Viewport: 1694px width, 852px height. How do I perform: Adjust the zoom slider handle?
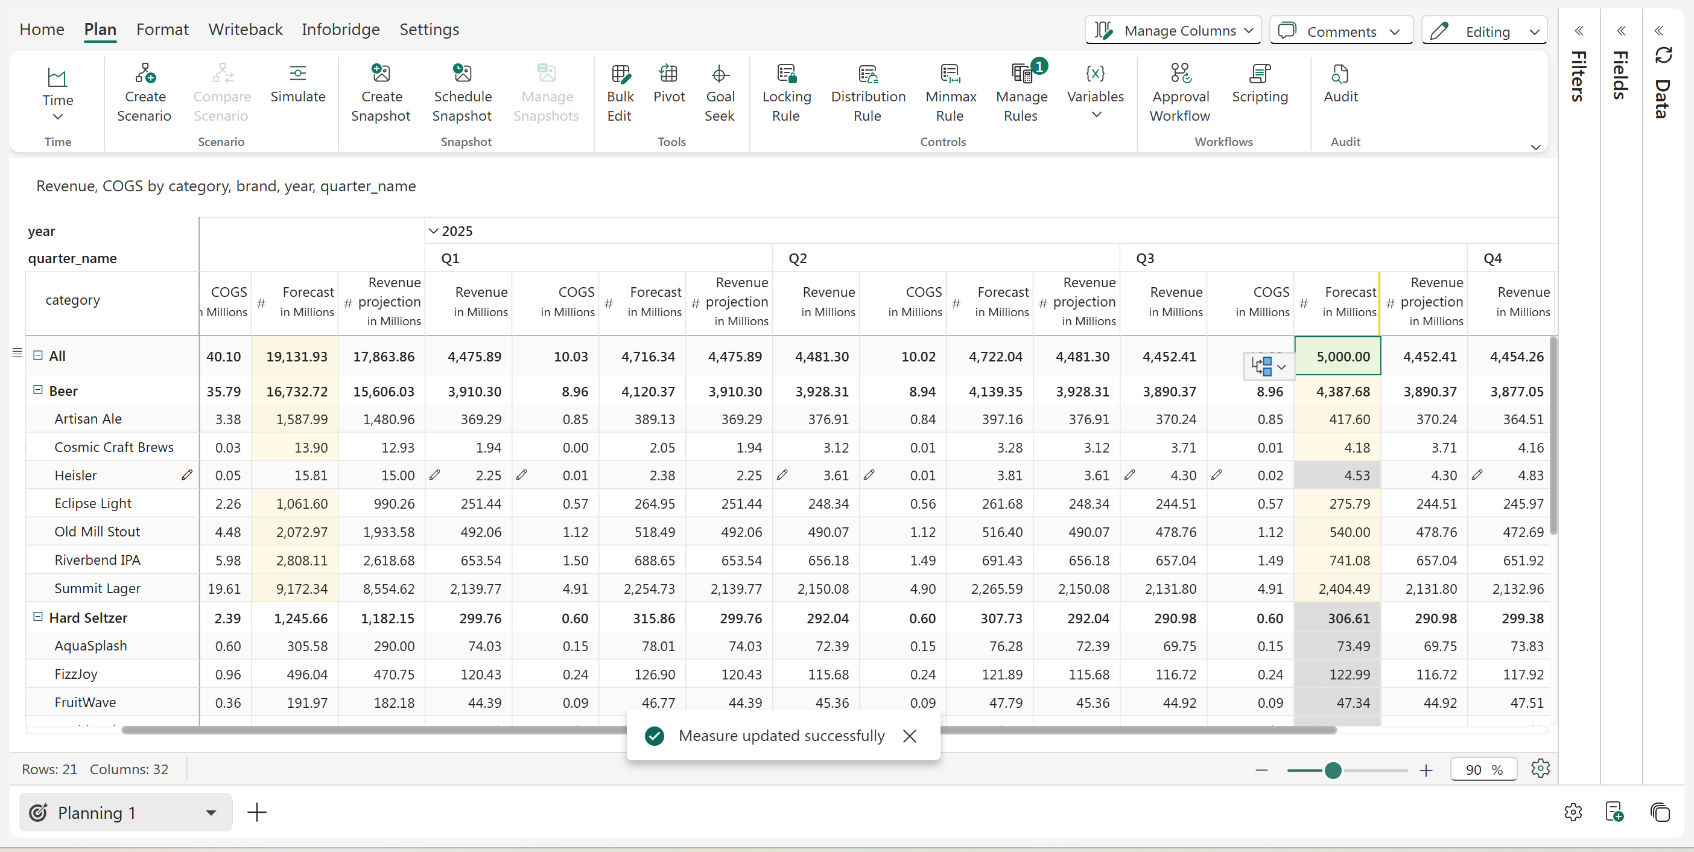coord(1332,770)
